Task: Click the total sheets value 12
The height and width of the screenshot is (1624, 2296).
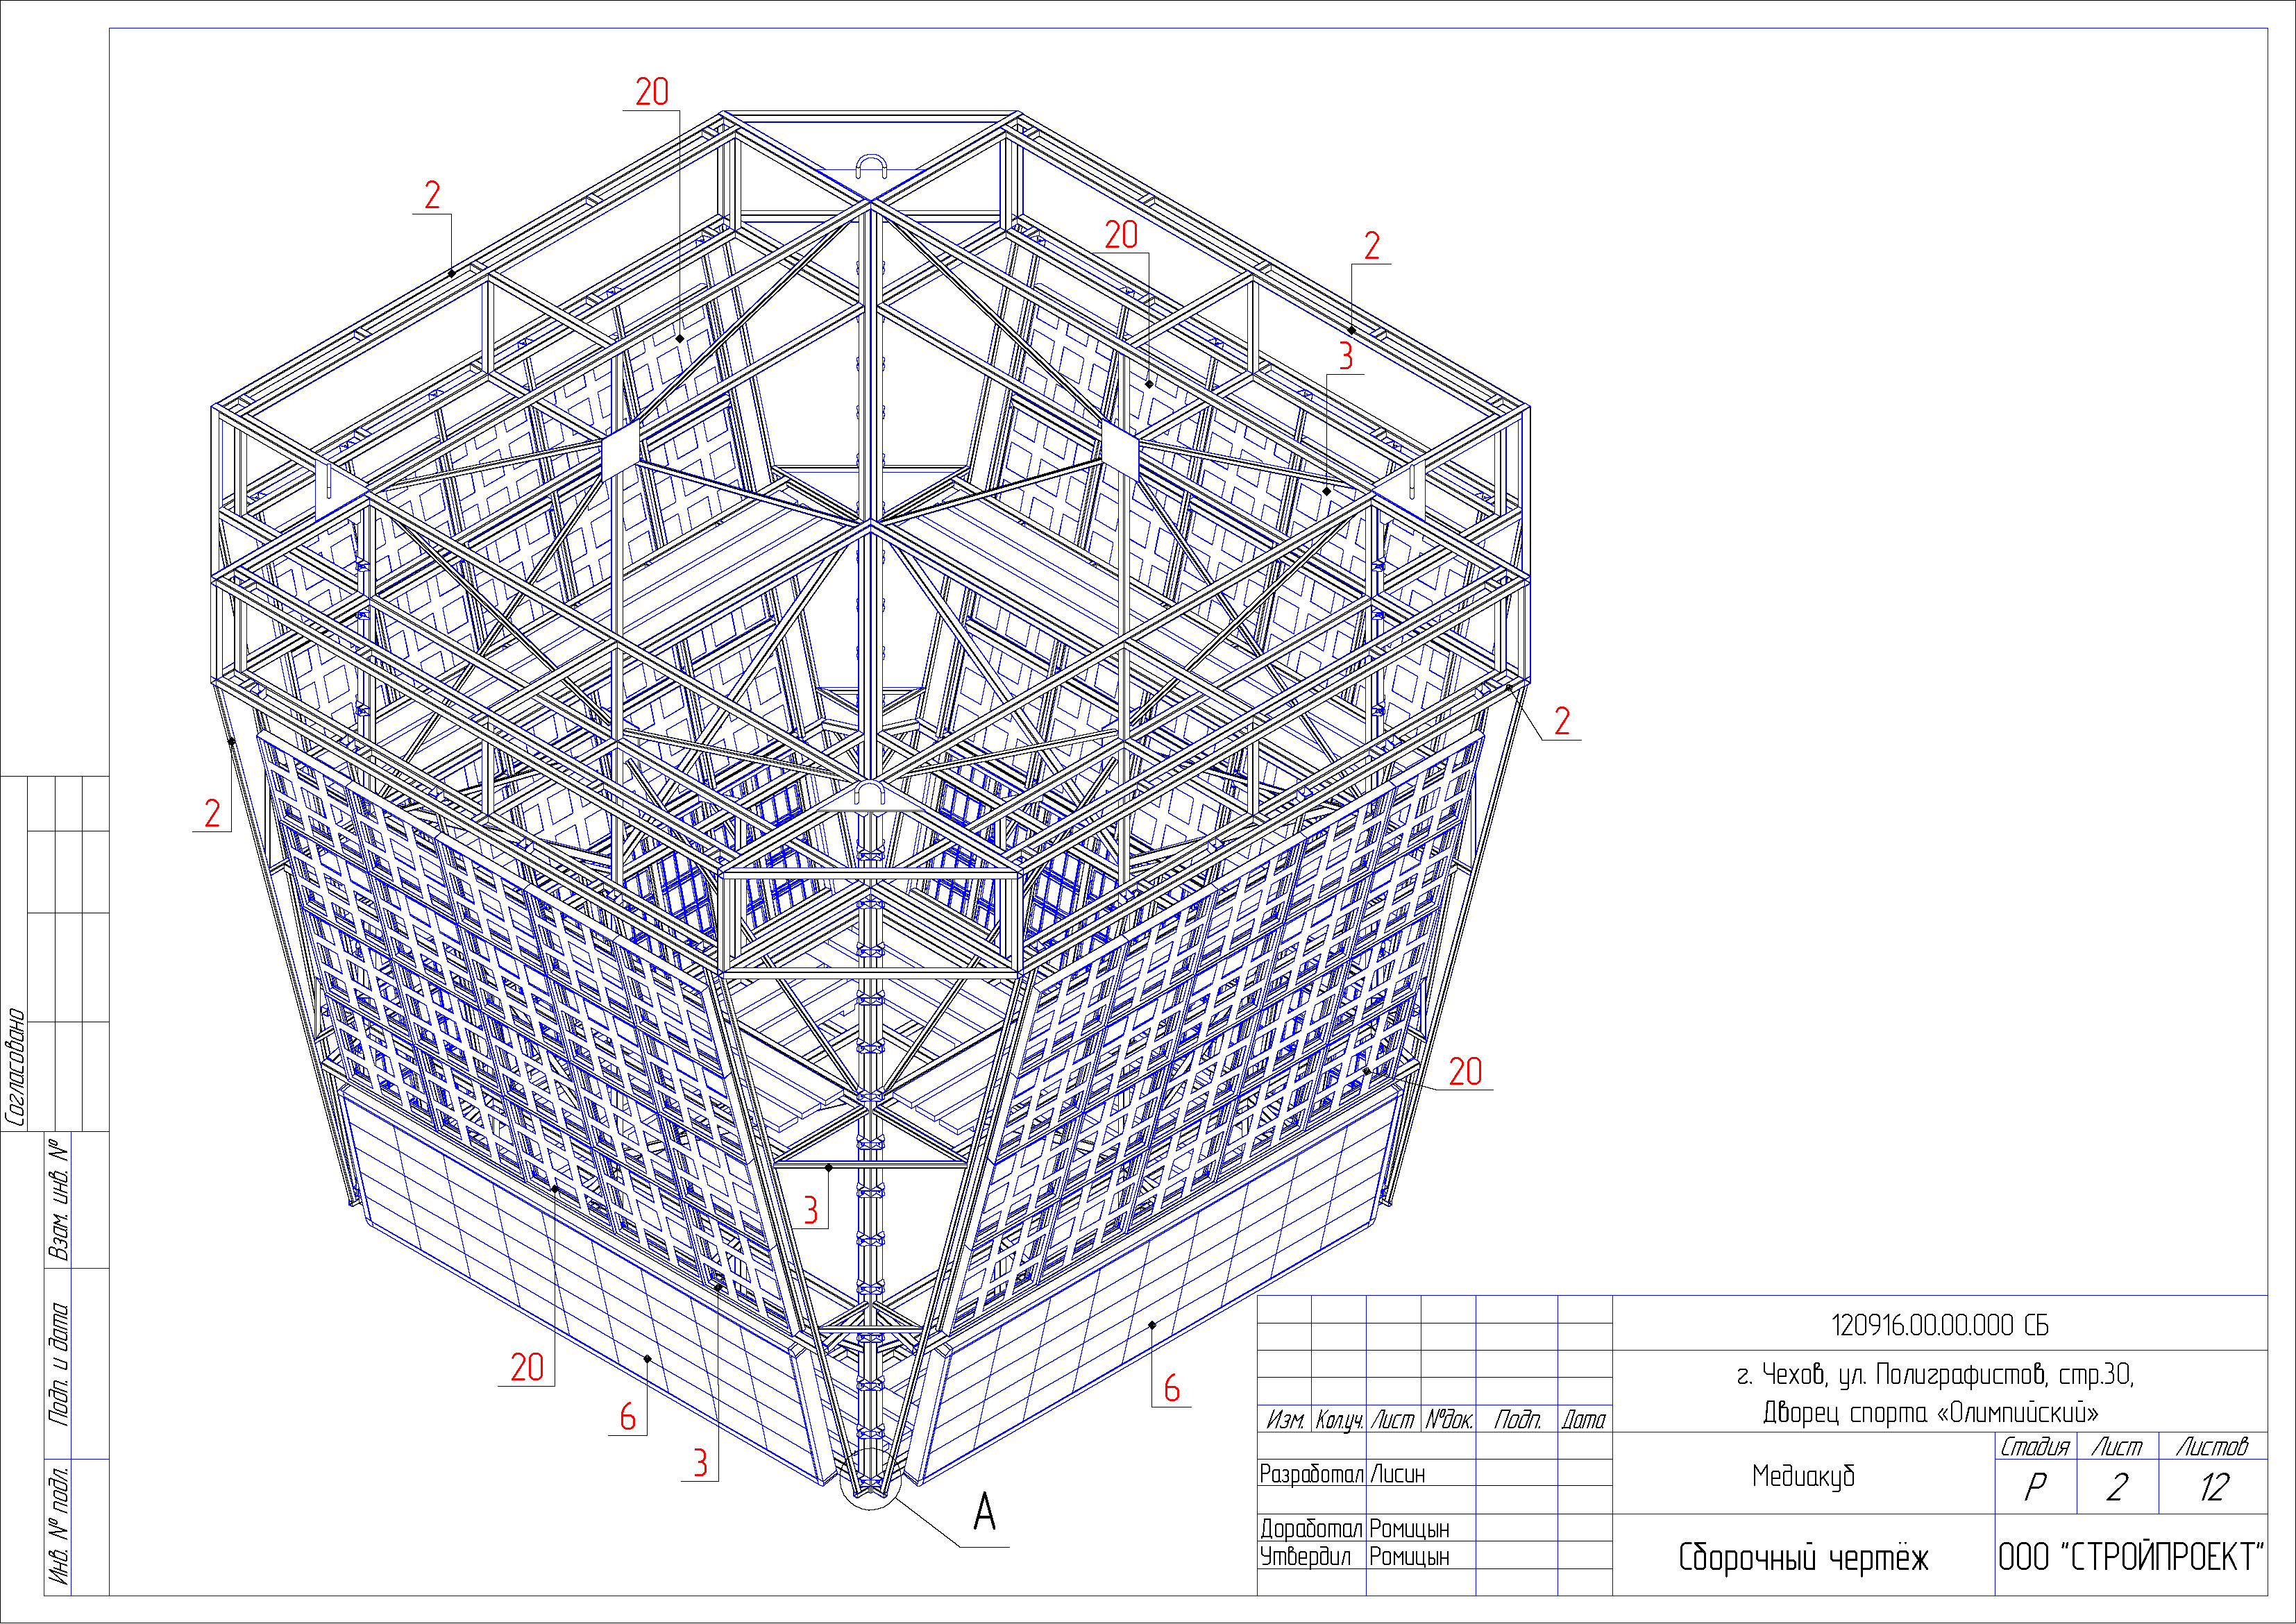Action: point(2214,1488)
